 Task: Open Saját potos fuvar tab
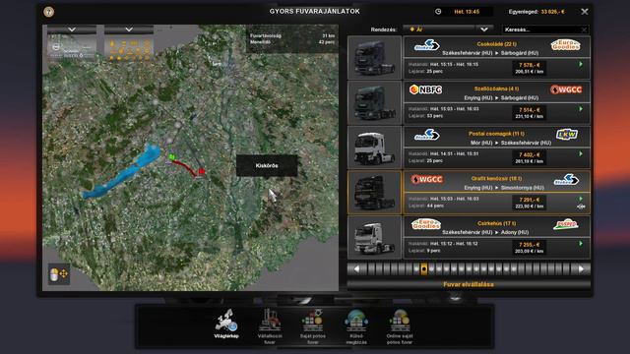(x=313, y=326)
